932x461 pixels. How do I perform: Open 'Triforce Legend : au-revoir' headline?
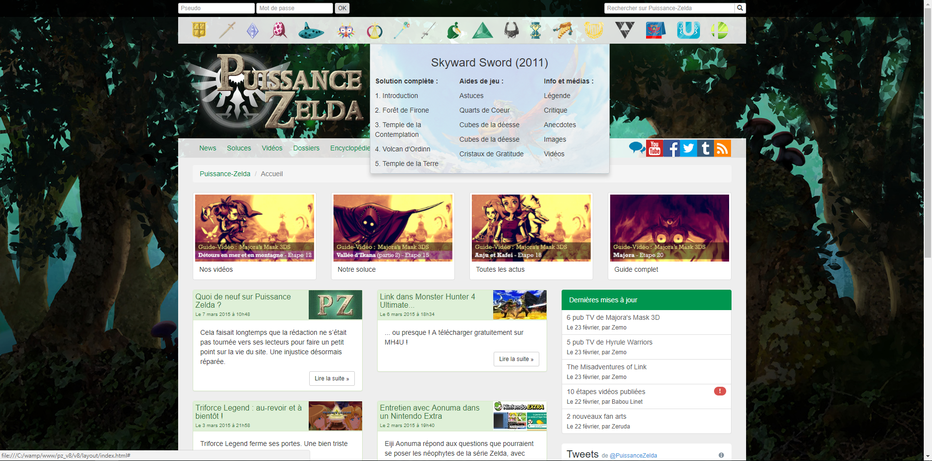click(249, 412)
